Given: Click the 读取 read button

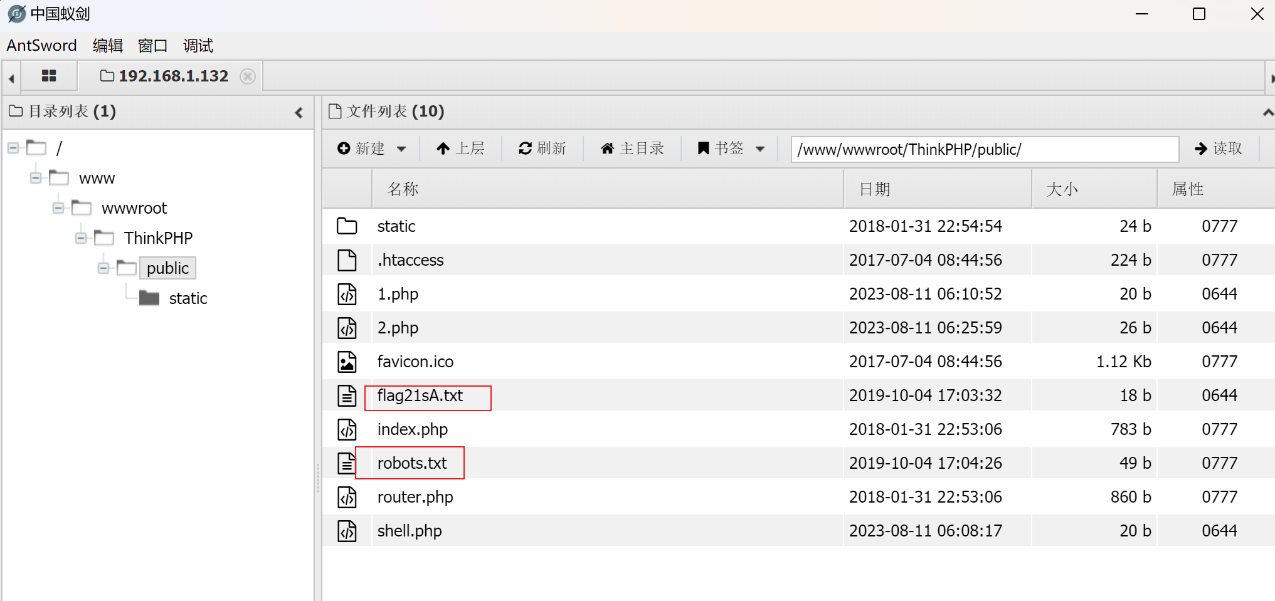Looking at the screenshot, I should (x=1219, y=149).
